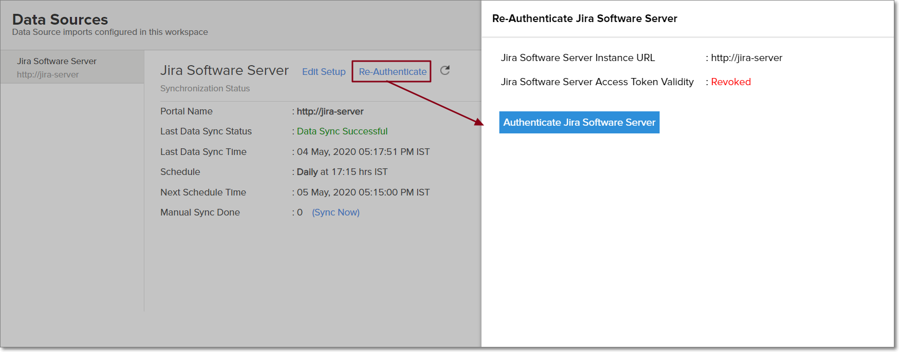Select Jira Software Server in the sidebar
899x352 pixels.
72,67
